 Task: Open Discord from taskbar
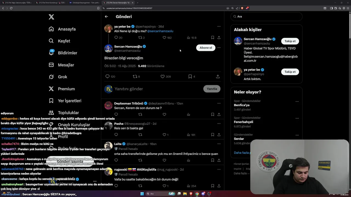[203, 194]
